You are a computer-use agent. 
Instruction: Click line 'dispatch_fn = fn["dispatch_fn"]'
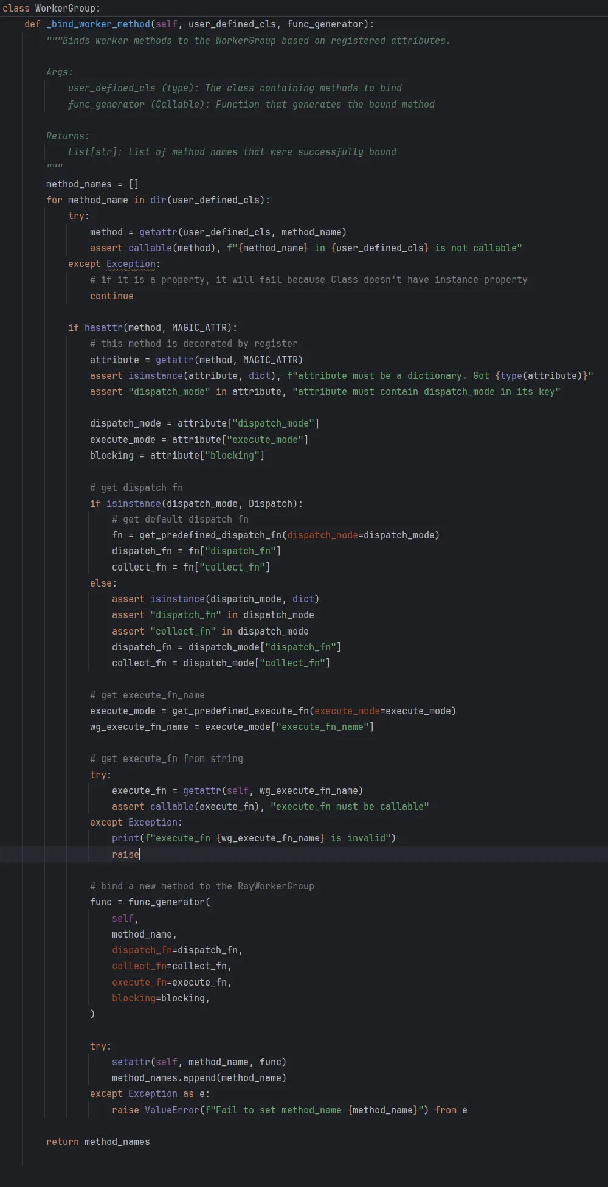(196, 551)
